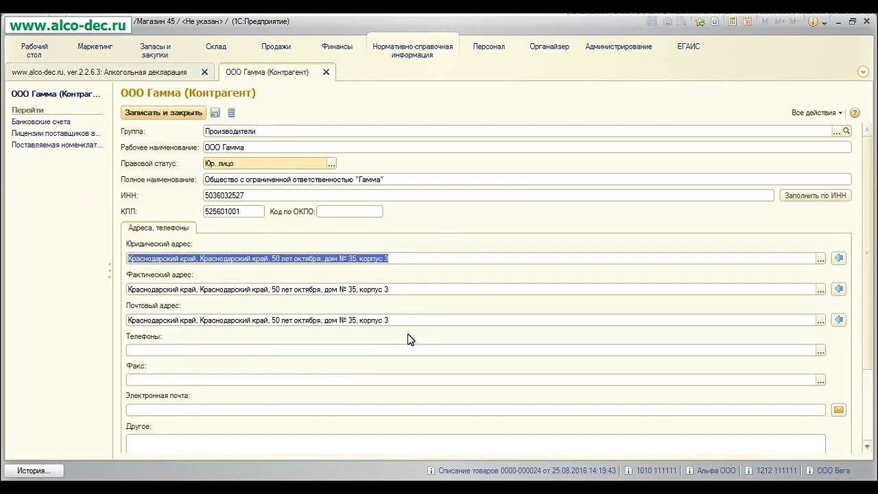The height and width of the screenshot is (494, 878).
Task: Open the Маркетинг section
Action: [x=95, y=47]
